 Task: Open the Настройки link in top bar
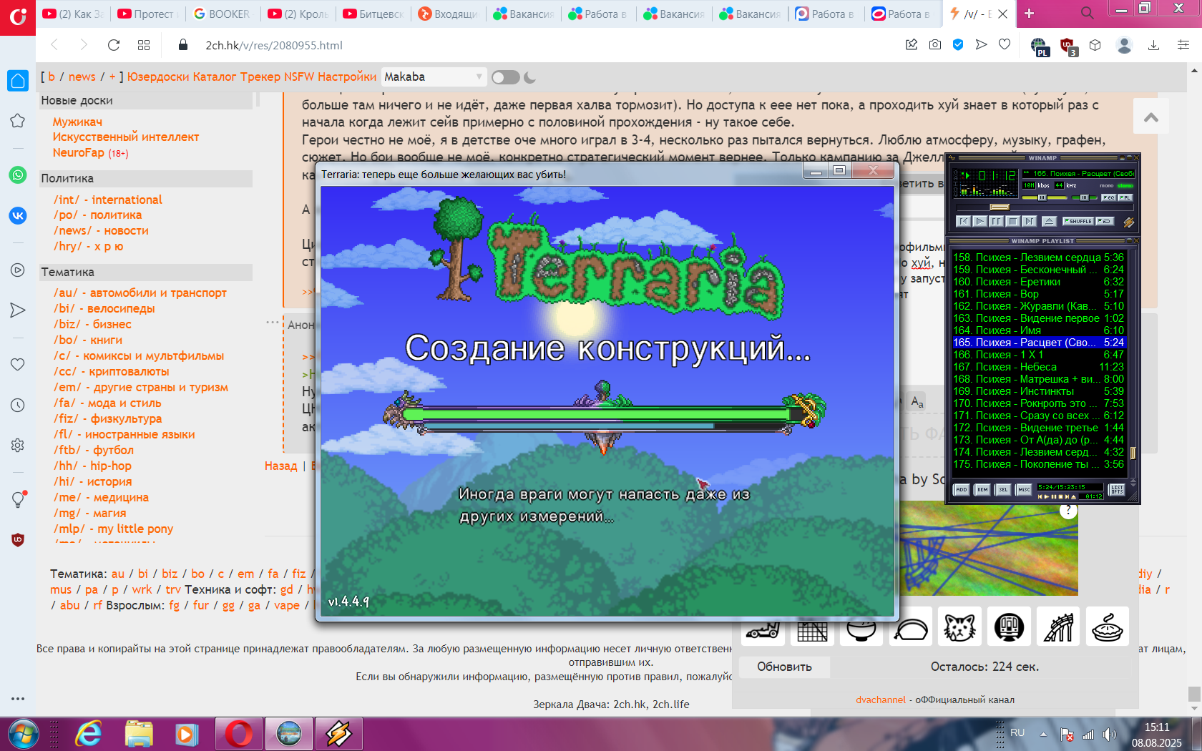[x=347, y=77]
